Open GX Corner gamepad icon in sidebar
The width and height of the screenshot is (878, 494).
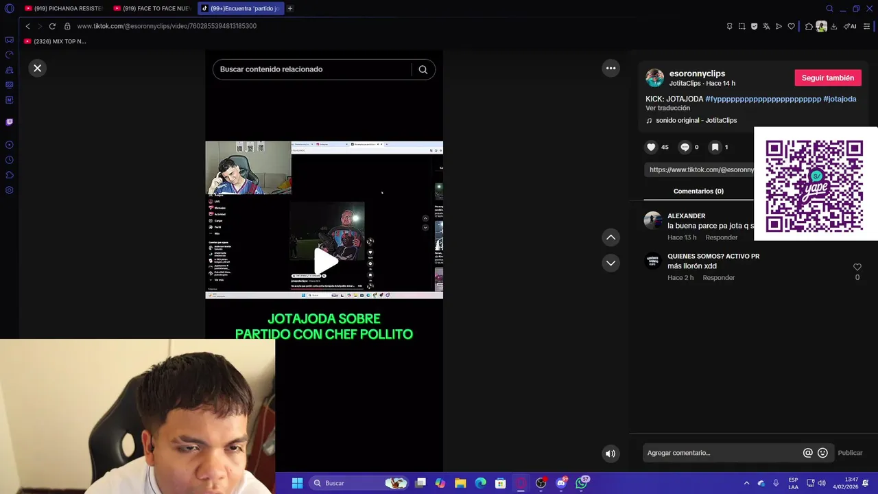pyautogui.click(x=10, y=40)
